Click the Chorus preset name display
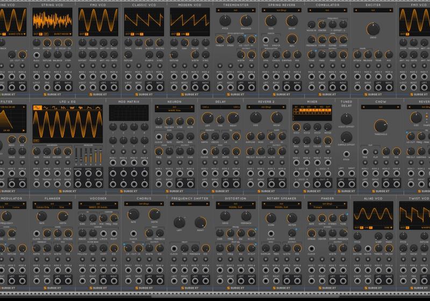430x301 pixels. tap(144, 204)
